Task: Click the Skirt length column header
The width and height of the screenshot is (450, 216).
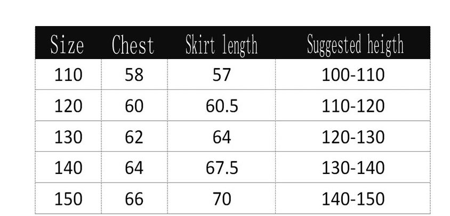Action: pyautogui.click(x=221, y=45)
